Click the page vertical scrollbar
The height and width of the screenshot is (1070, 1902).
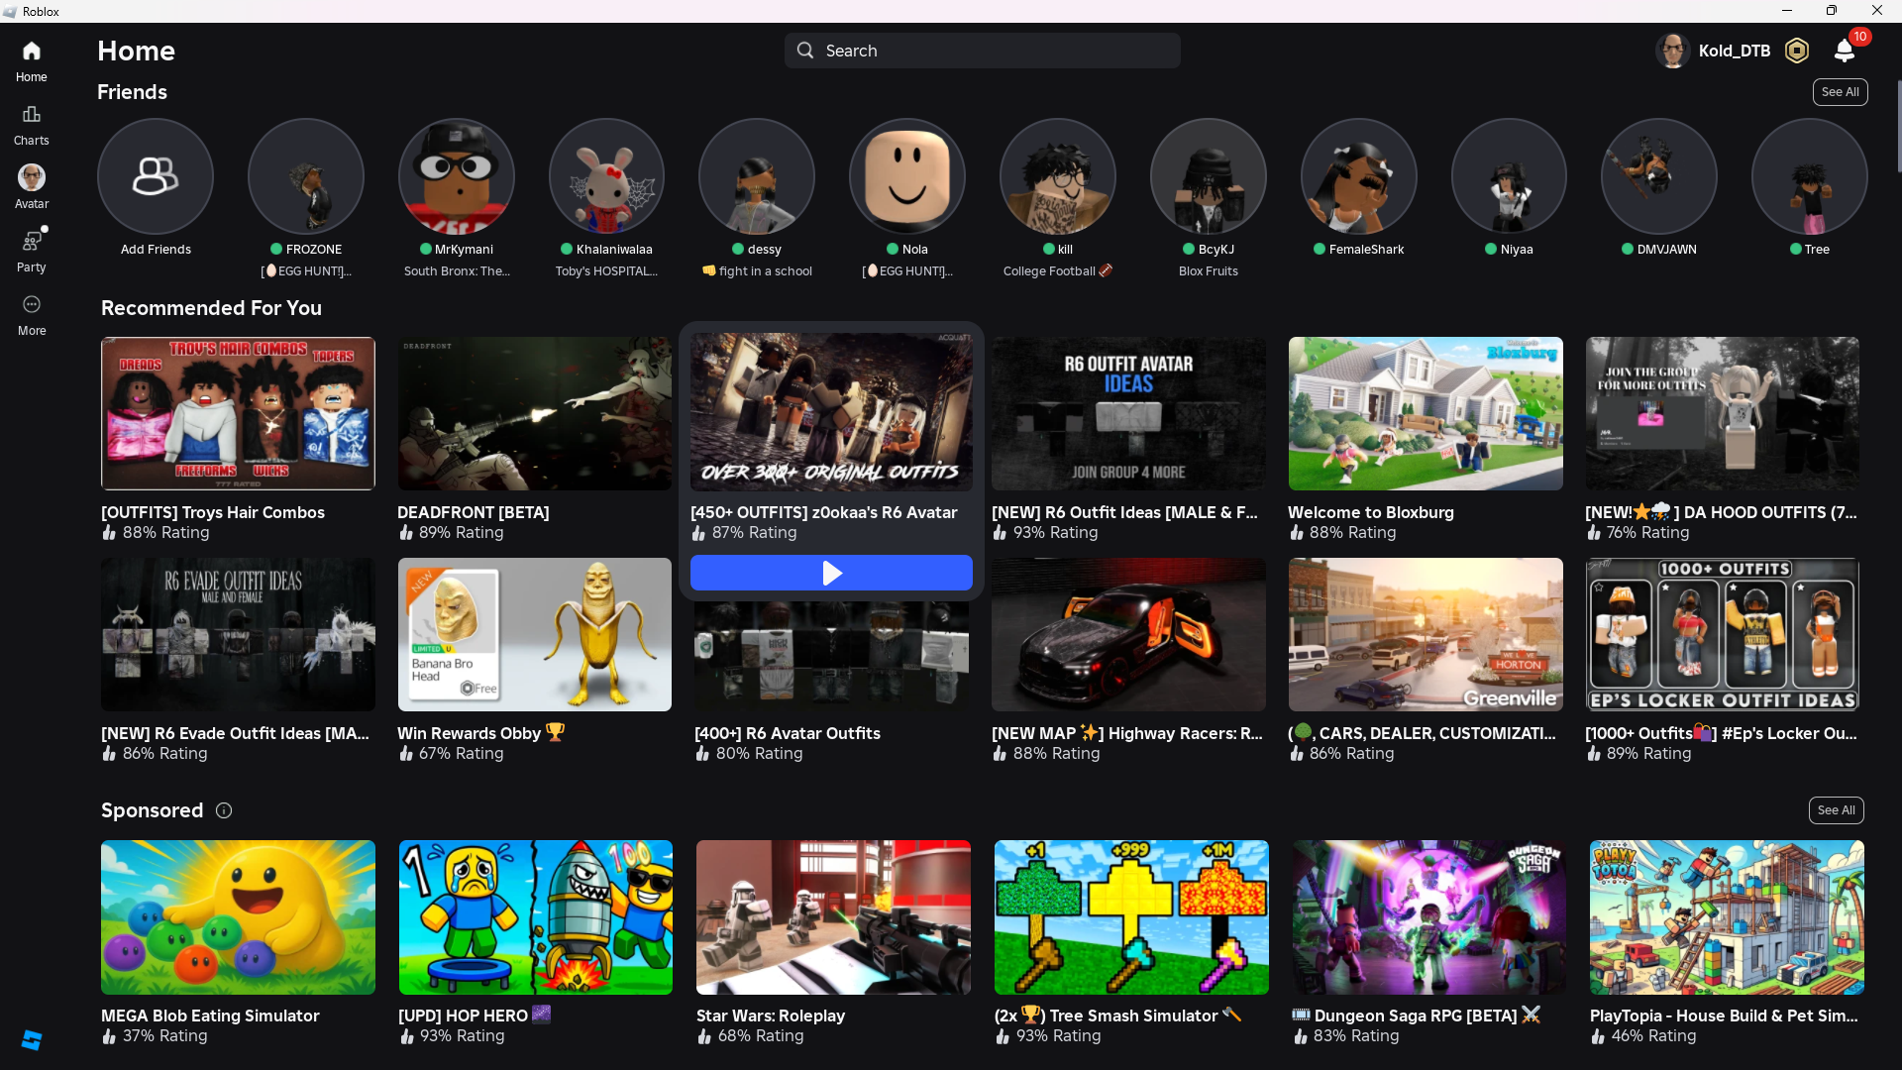1898,127
